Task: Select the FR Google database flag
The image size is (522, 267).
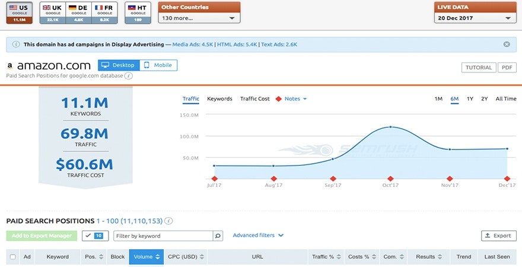Action: 104,12
